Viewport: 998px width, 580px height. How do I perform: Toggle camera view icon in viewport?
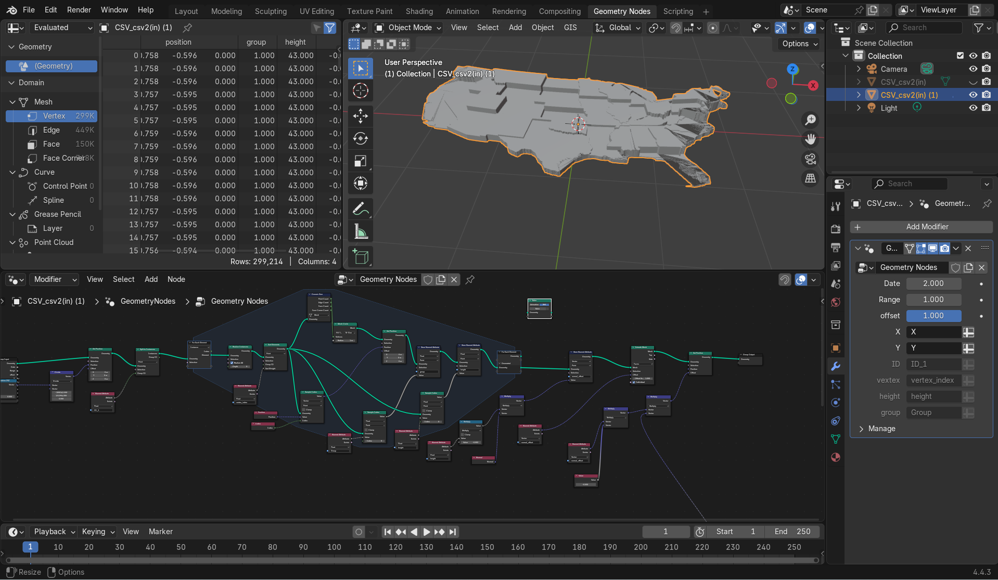(x=810, y=159)
